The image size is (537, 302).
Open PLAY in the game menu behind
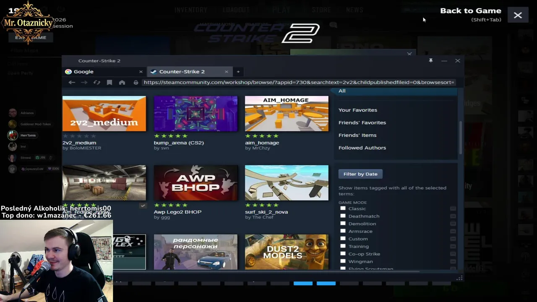[281, 10]
